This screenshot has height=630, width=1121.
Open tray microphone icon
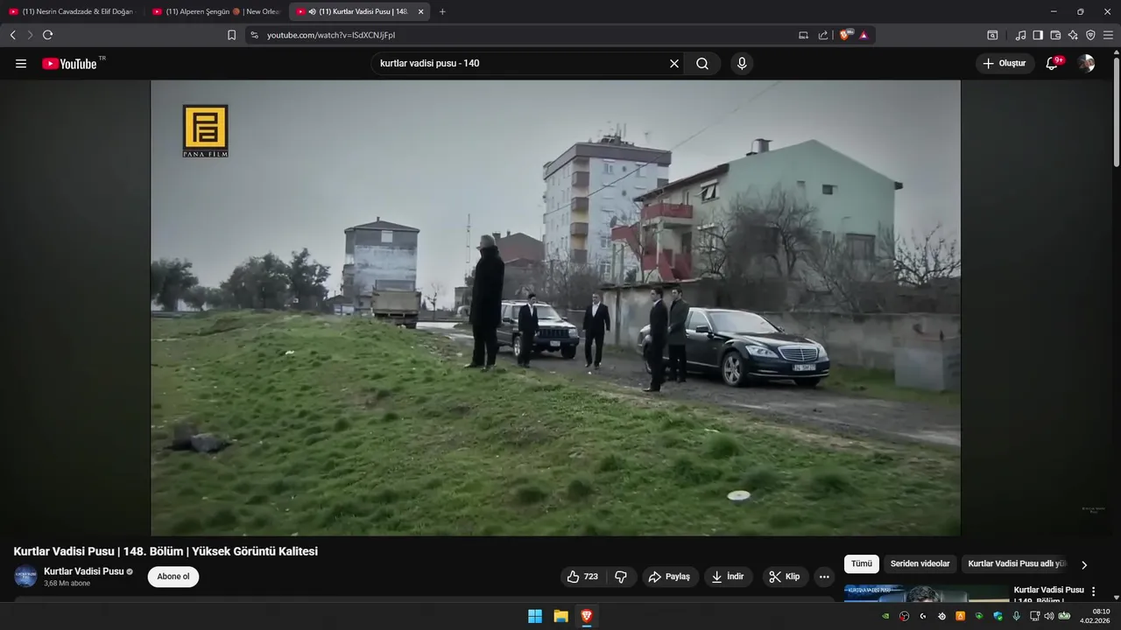tap(1016, 616)
